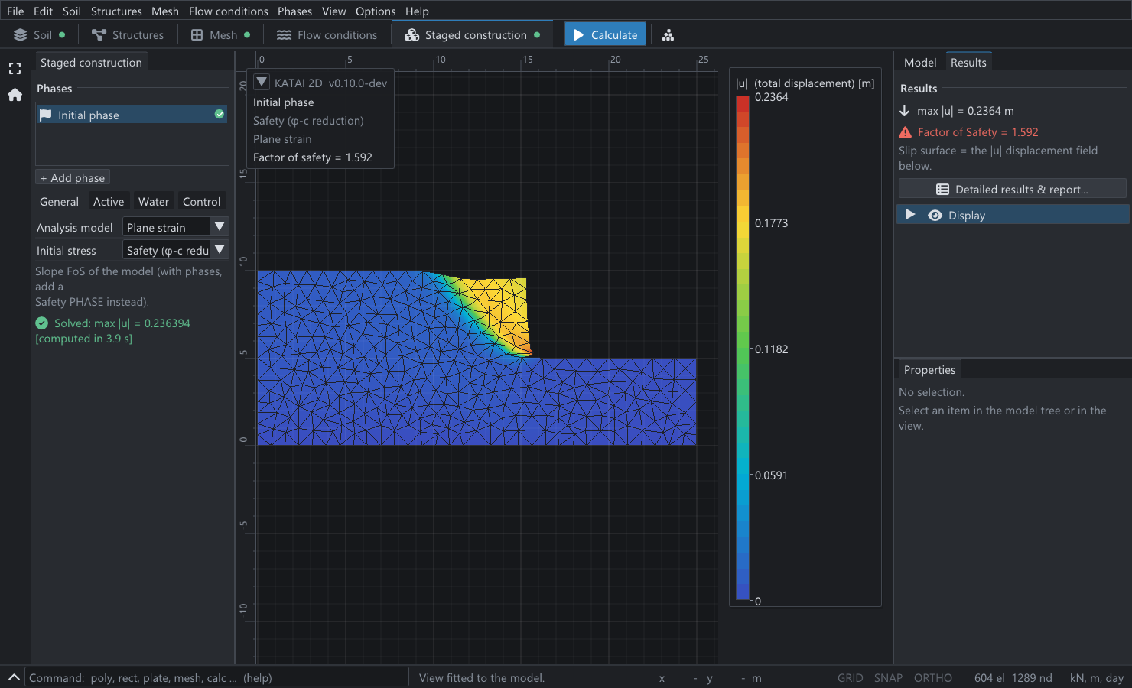Click the table icon on Detailed results button
The image size is (1132, 688).
tap(942, 190)
